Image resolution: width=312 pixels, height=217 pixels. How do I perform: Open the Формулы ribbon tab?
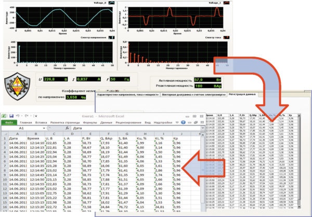(x=90, y=122)
